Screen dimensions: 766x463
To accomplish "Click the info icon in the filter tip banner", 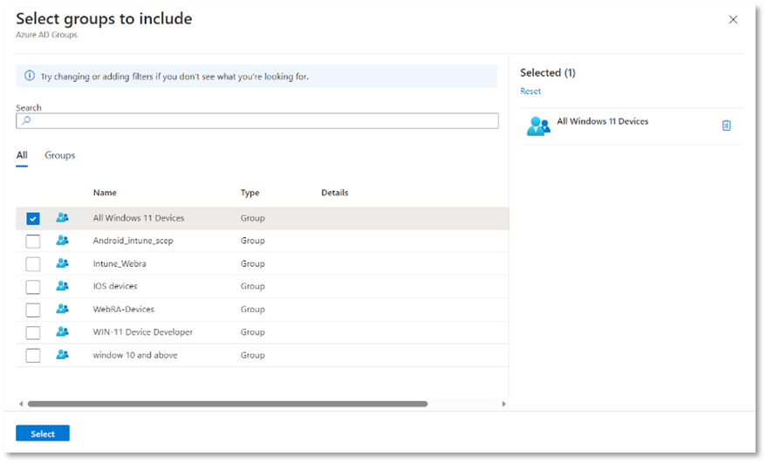I will point(30,77).
